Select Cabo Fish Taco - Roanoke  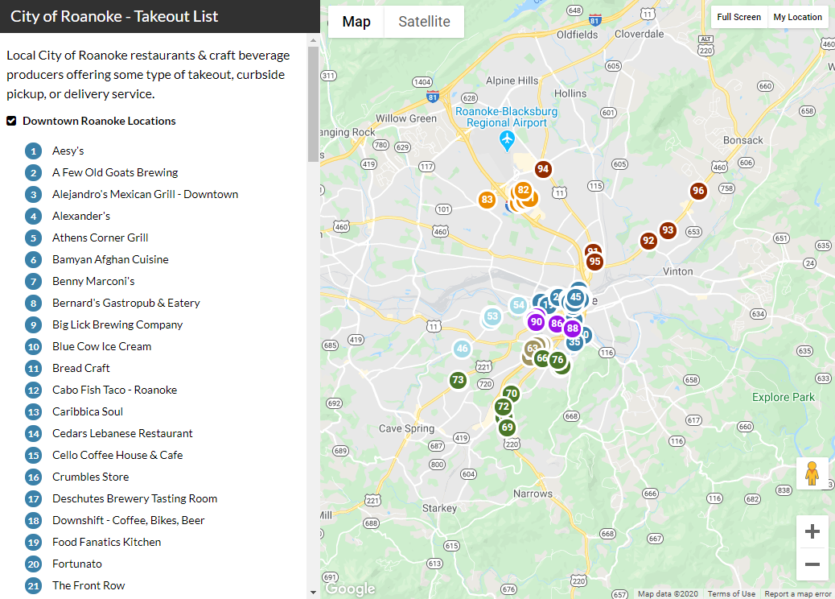[x=114, y=390]
